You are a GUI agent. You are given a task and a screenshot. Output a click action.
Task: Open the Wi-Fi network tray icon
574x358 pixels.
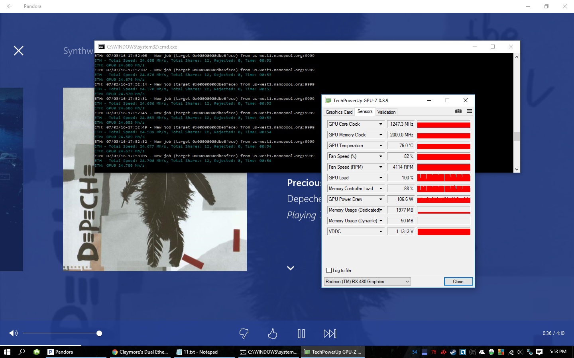point(511,352)
